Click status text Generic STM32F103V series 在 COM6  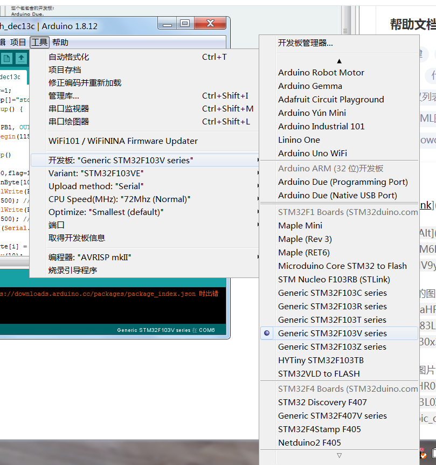(166, 330)
